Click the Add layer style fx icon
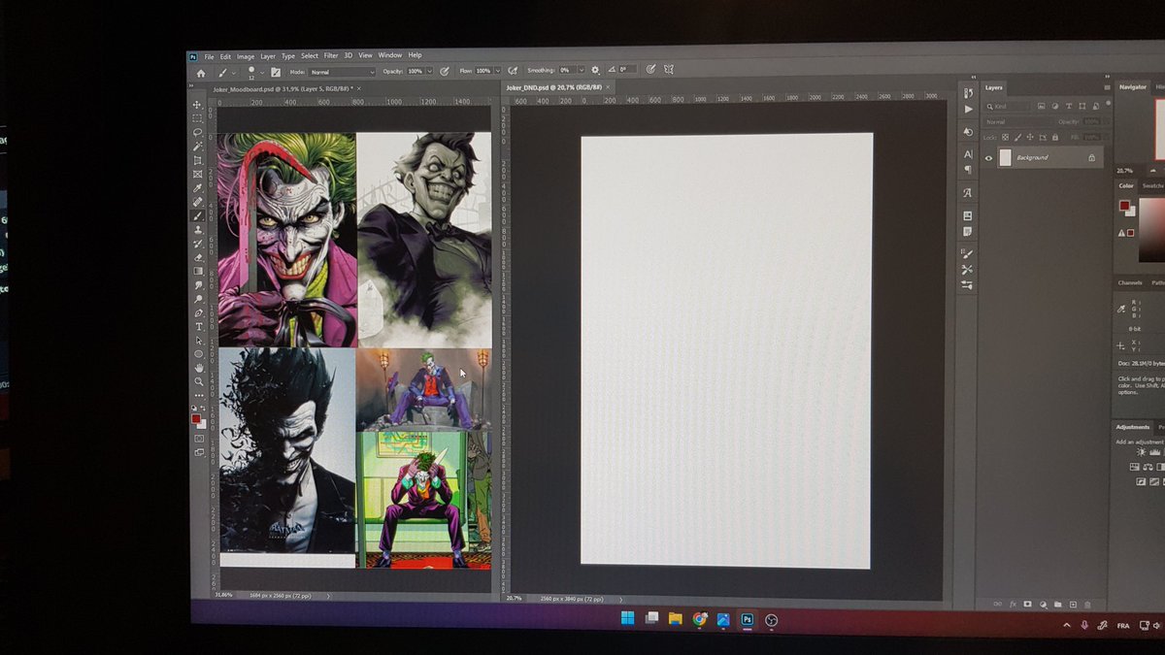 pyautogui.click(x=1013, y=604)
